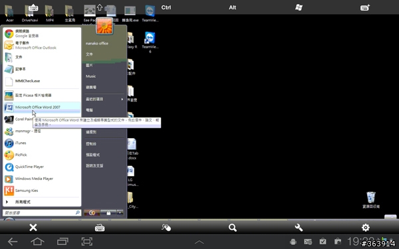Expand 所有程式 All Programs list
Image resolution: width=399 pixels, height=249 pixels.
[42, 202]
